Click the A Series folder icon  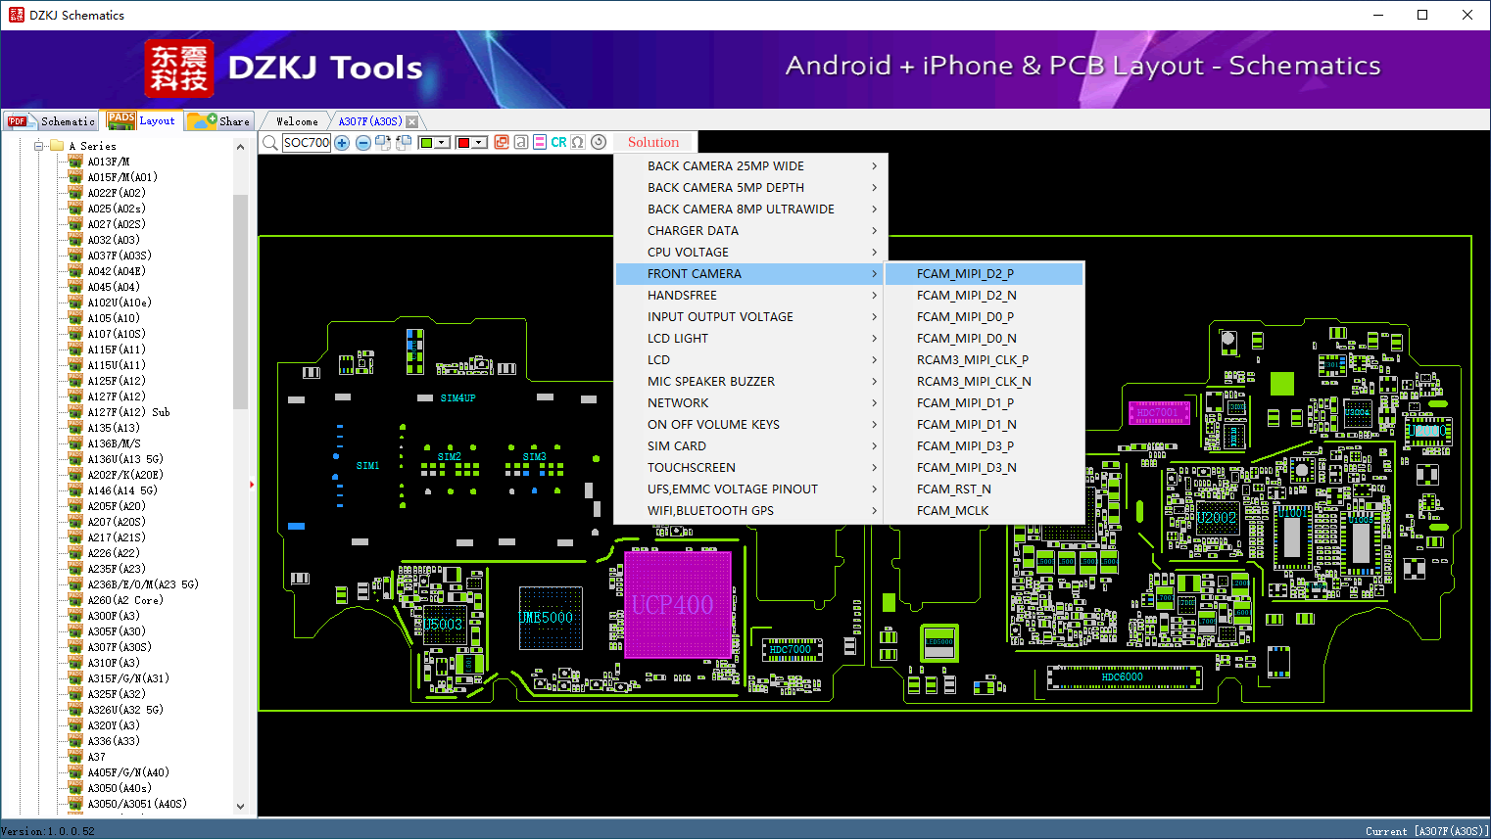(x=57, y=146)
